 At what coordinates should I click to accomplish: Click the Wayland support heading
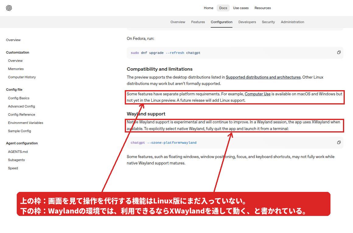(146, 114)
